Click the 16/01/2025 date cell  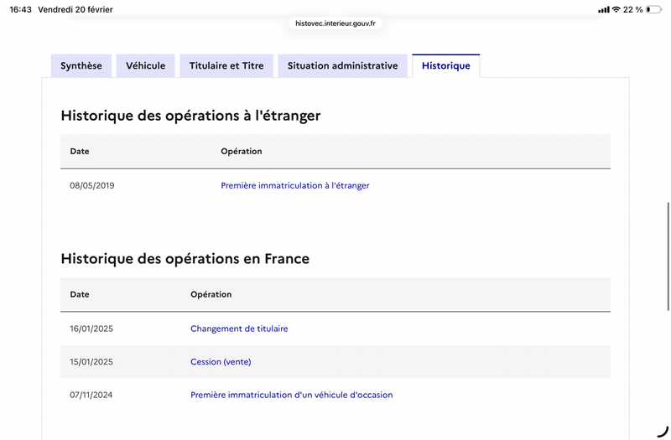tap(91, 329)
